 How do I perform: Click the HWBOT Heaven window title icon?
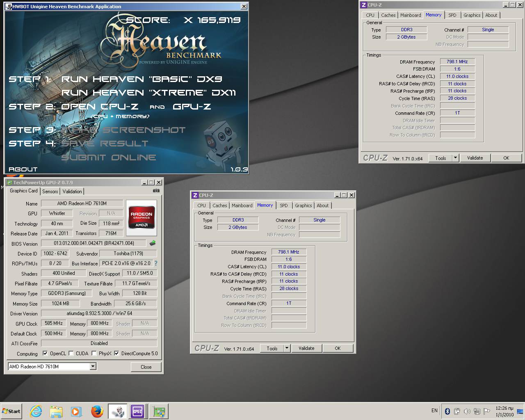(9, 7)
